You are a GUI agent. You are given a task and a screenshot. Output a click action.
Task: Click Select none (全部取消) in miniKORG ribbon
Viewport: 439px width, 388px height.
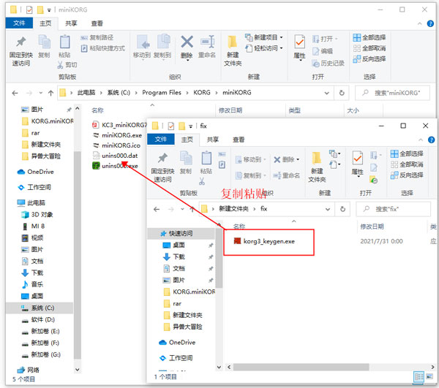click(369, 48)
